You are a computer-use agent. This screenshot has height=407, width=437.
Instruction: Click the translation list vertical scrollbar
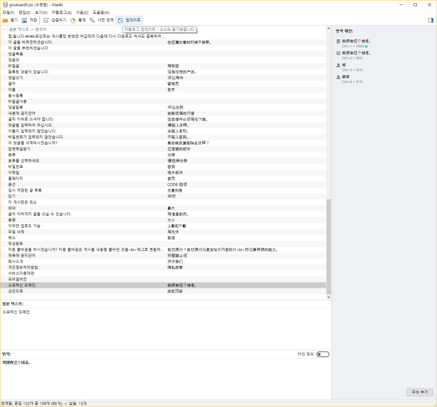click(328, 243)
